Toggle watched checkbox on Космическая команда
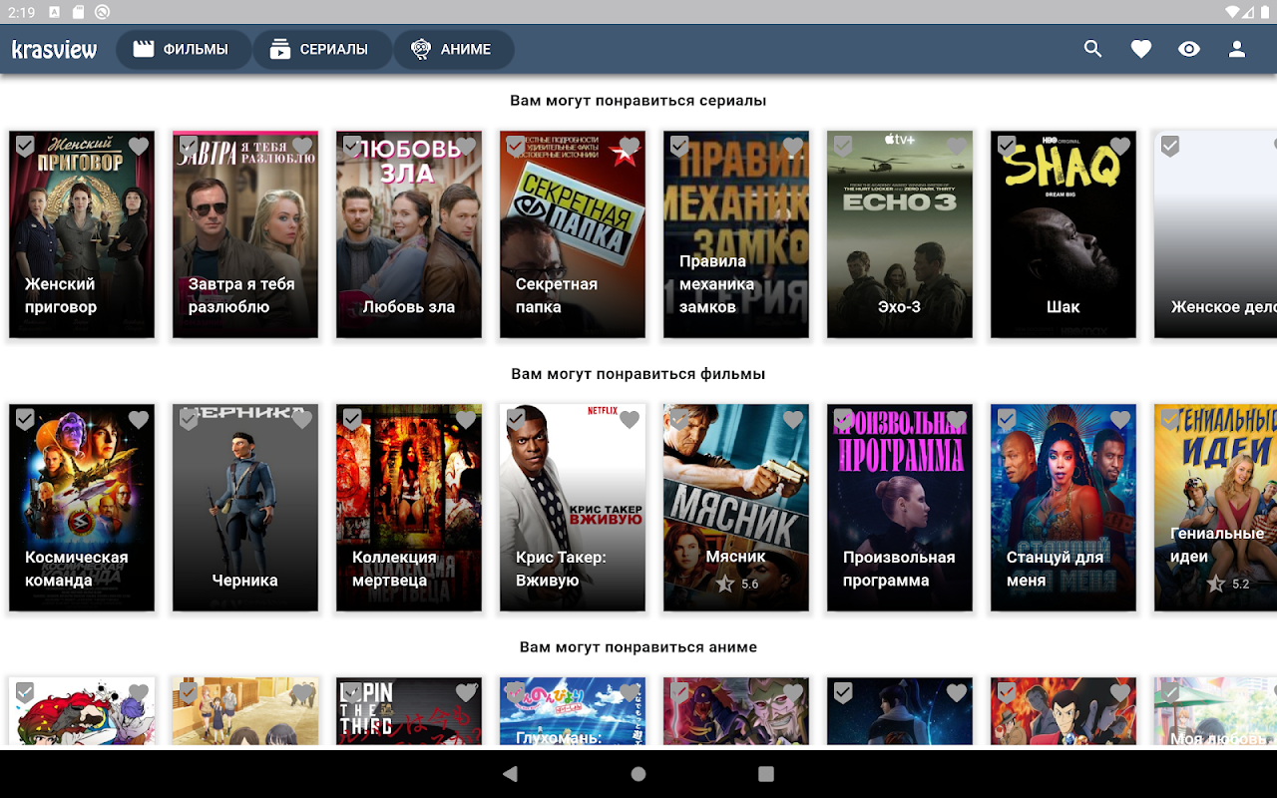Screen dimensions: 1277x798 coord(25,420)
